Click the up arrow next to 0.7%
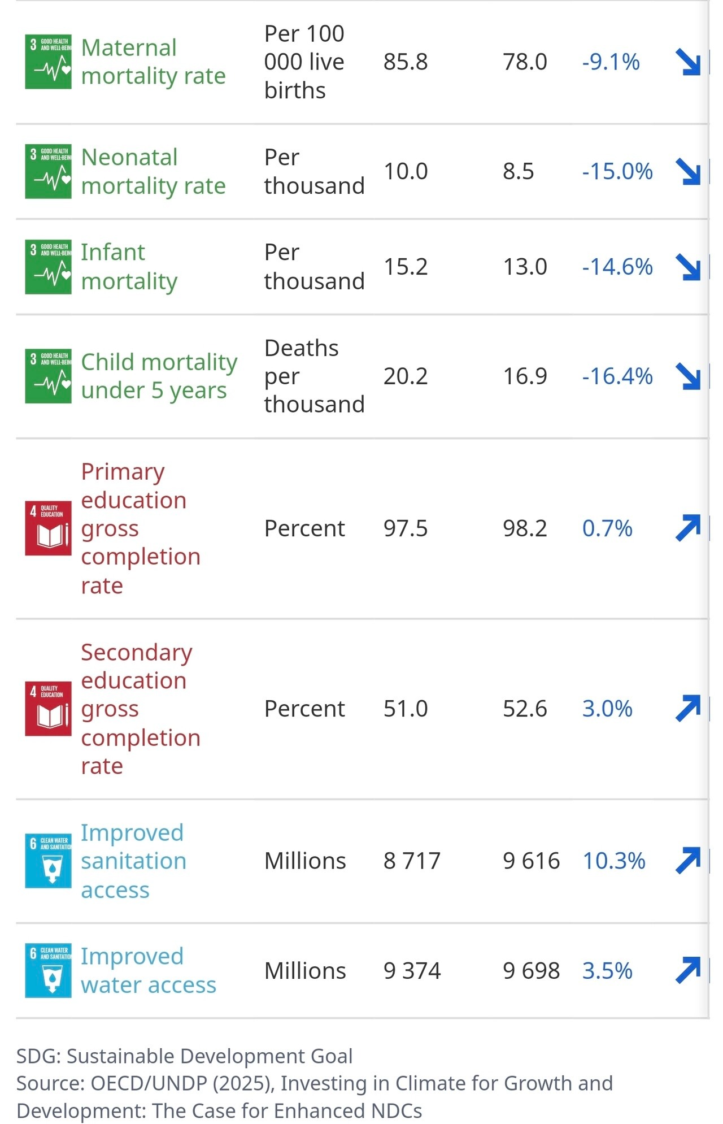Image resolution: width=723 pixels, height=1124 pixels. [687, 528]
